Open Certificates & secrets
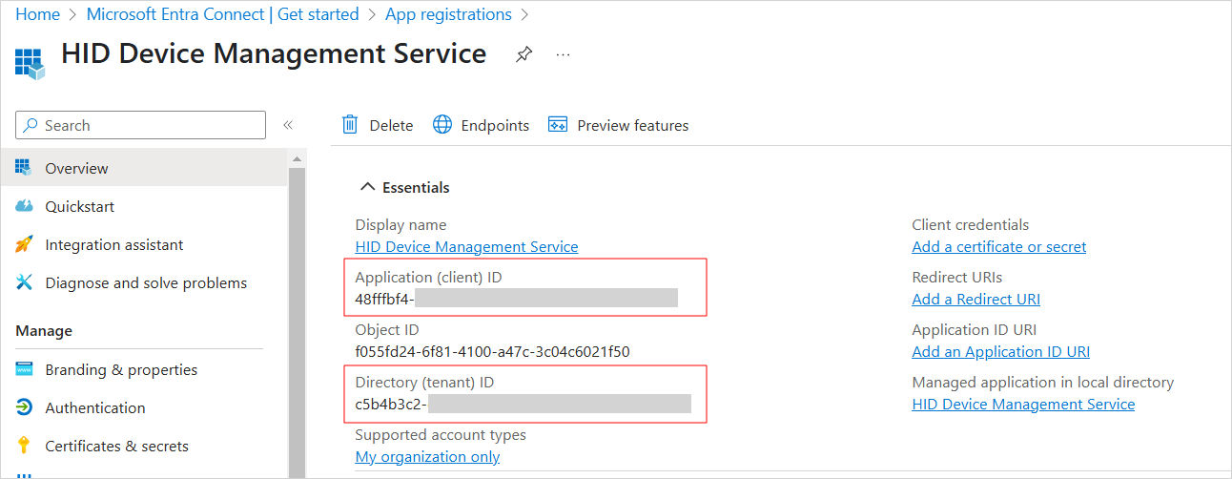1232x479 pixels. pos(116,446)
